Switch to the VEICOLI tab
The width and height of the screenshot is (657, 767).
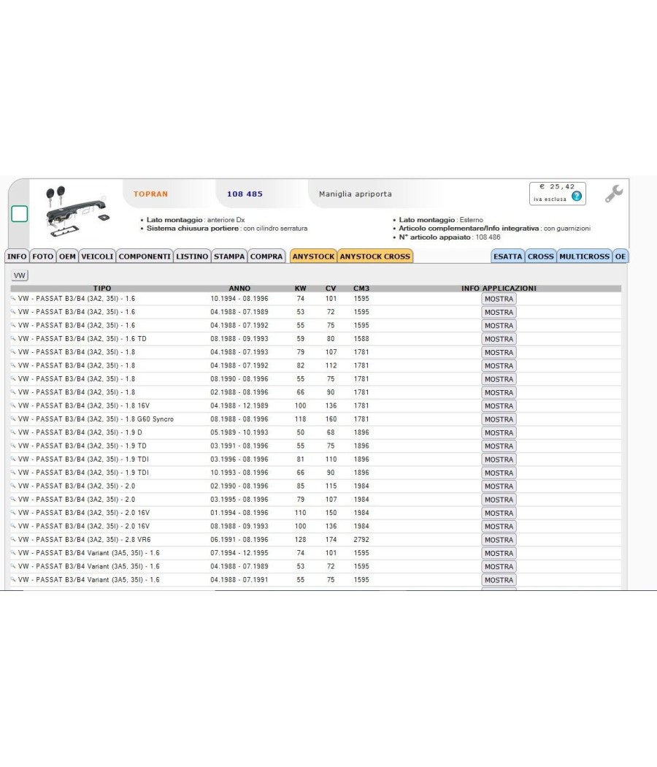97,256
